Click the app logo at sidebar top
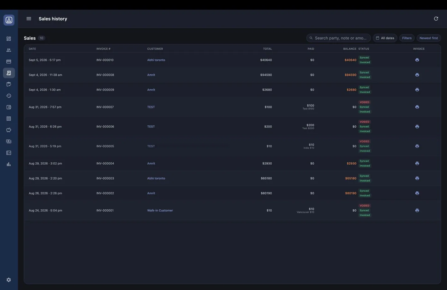 [x=9, y=20]
